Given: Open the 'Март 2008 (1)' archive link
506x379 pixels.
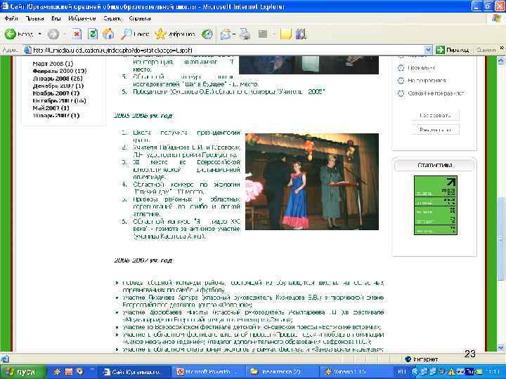Looking at the screenshot, I should tap(53, 63).
